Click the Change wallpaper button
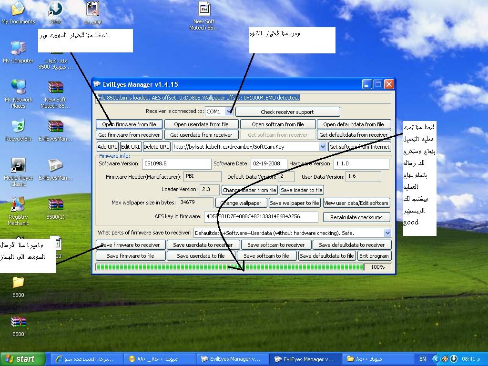 241,203
